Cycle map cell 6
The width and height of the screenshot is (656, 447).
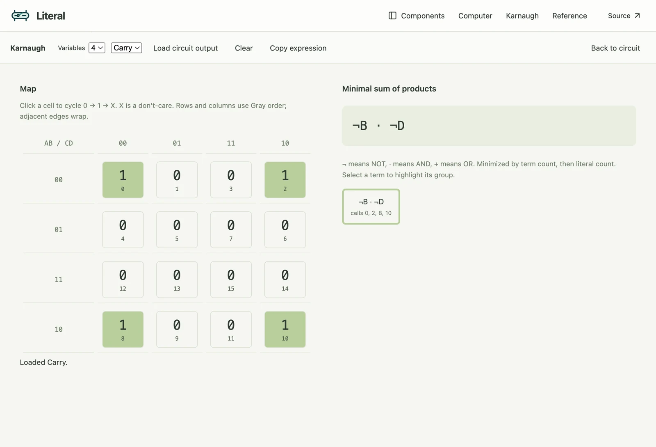coord(285,230)
